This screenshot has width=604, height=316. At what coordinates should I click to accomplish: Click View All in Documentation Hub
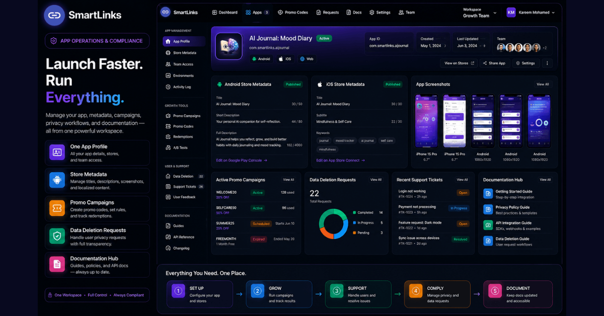(545, 180)
